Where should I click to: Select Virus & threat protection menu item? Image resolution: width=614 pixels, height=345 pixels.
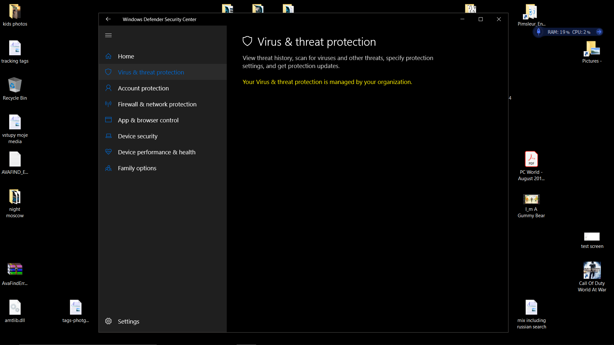[163, 72]
